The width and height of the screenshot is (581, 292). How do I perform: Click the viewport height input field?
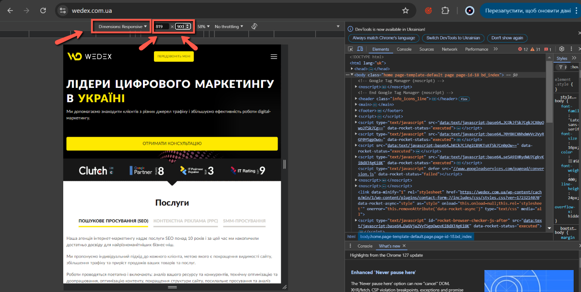183,27
